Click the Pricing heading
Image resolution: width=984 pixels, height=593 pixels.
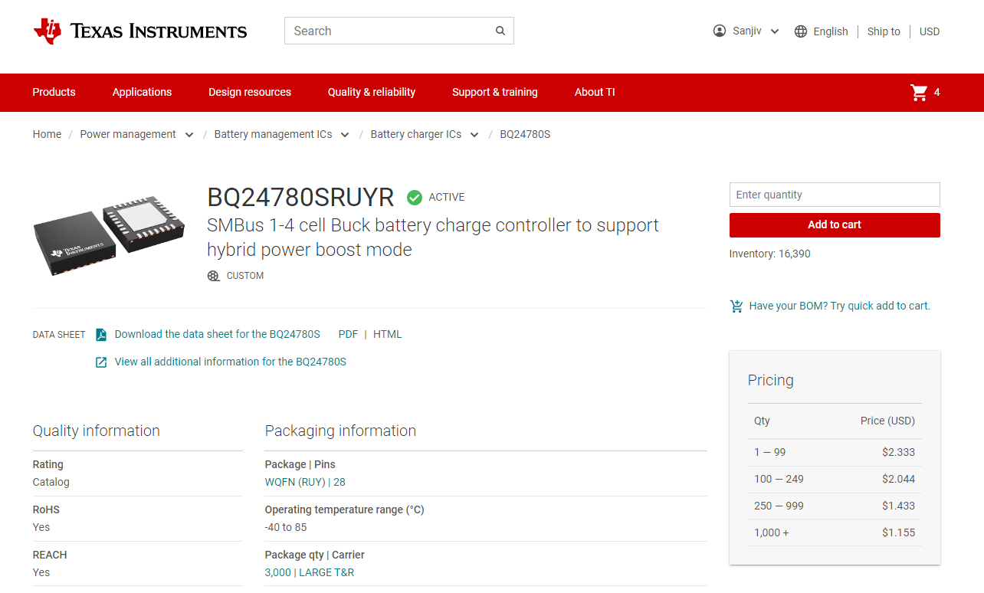[771, 380]
